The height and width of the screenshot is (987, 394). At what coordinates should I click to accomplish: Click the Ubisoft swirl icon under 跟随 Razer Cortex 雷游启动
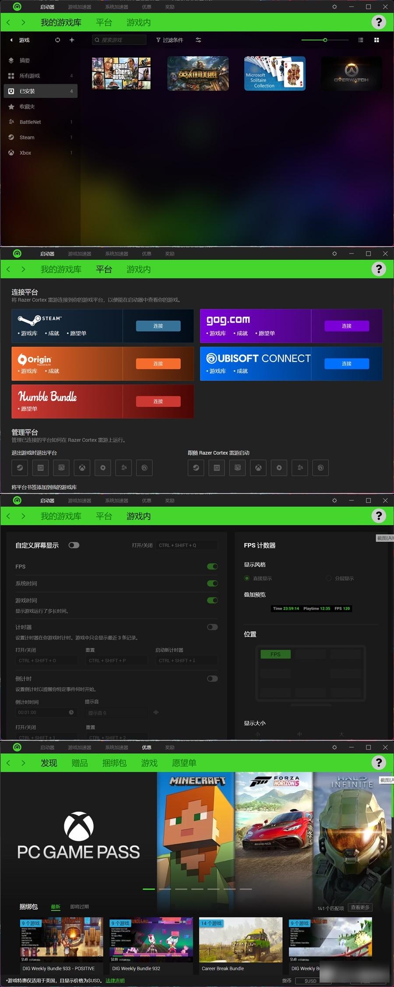click(x=320, y=467)
